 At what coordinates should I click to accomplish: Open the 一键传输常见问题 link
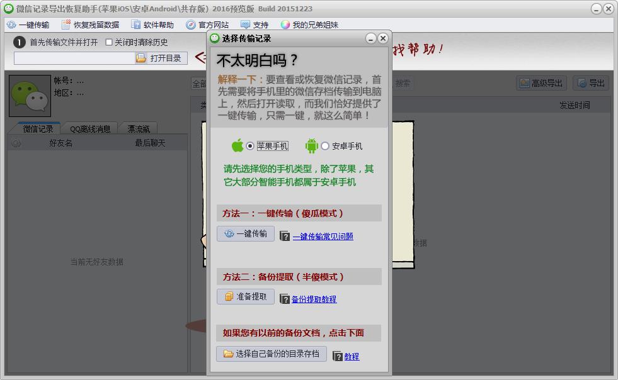(323, 237)
